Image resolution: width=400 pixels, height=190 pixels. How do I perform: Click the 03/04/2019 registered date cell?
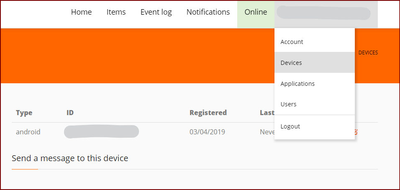pyautogui.click(x=207, y=132)
